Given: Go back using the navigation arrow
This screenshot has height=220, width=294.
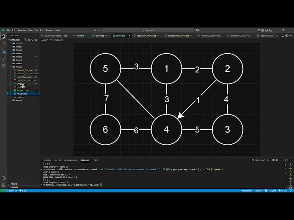Looking at the screenshot, I should point(95,30).
